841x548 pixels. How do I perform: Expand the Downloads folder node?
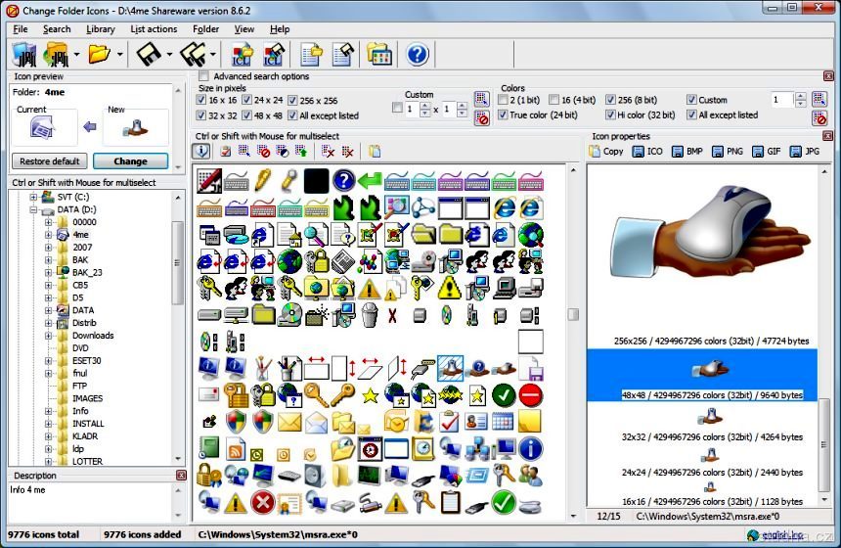coord(48,336)
